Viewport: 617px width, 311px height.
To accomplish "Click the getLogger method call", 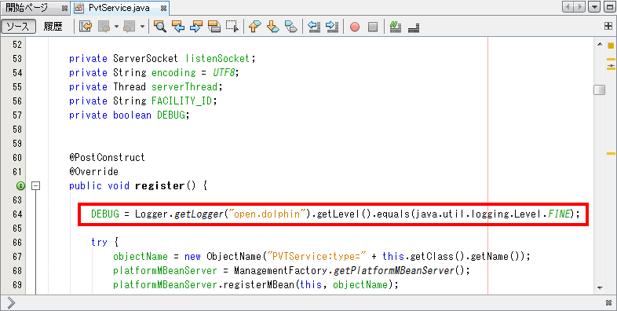I will pyautogui.click(x=199, y=214).
